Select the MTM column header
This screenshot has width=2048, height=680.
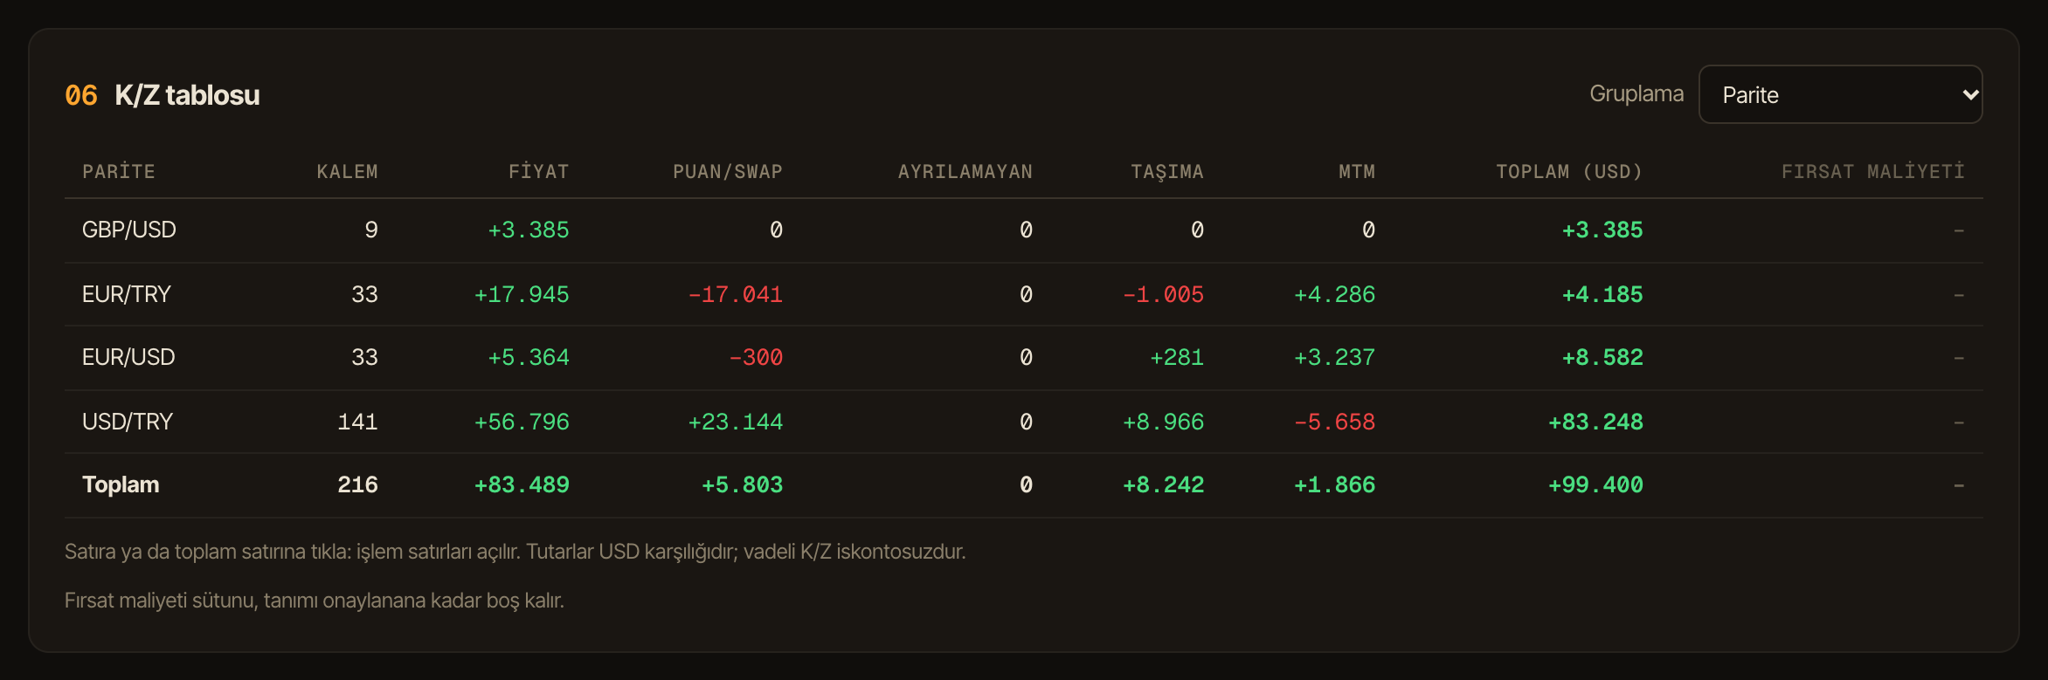pos(1357,171)
